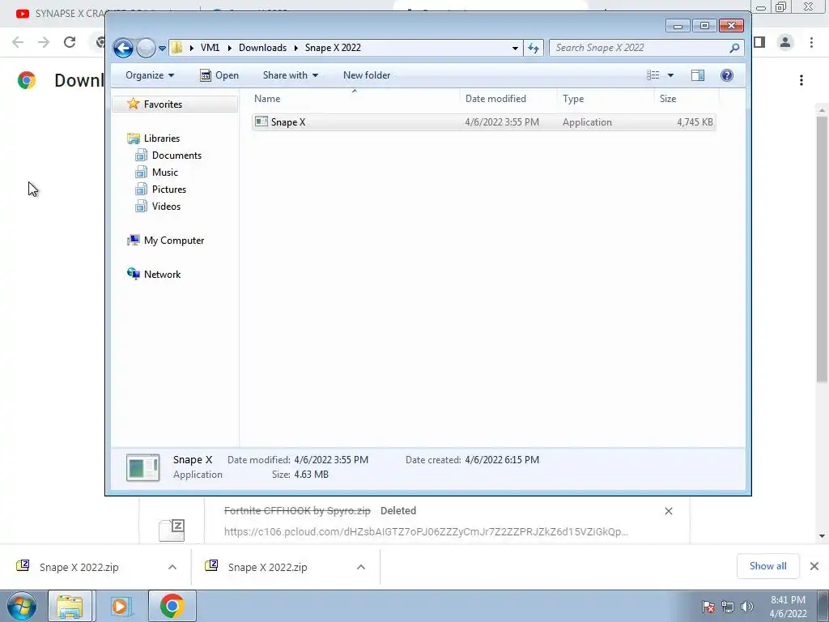Expand first Snape X 2022.zip options chevron
The width and height of the screenshot is (829, 622).
click(x=172, y=567)
